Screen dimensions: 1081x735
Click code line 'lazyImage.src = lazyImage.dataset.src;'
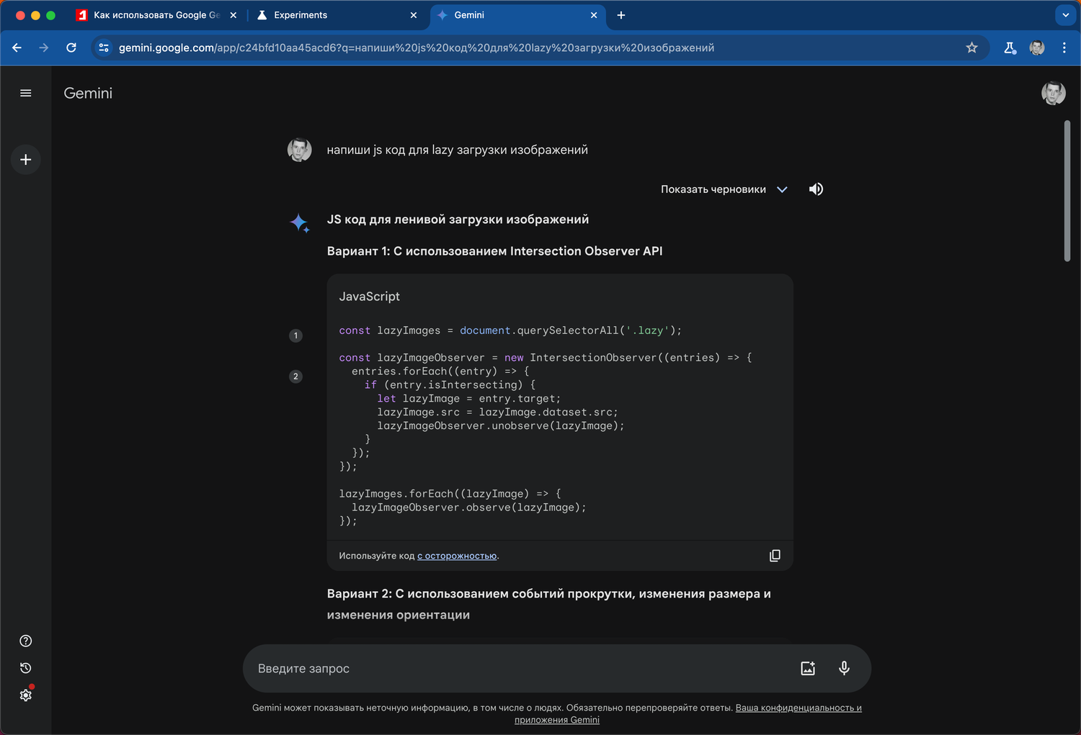[497, 412]
